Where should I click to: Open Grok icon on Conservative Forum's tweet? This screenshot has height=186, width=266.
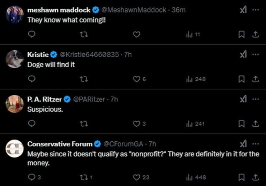coord(243,144)
